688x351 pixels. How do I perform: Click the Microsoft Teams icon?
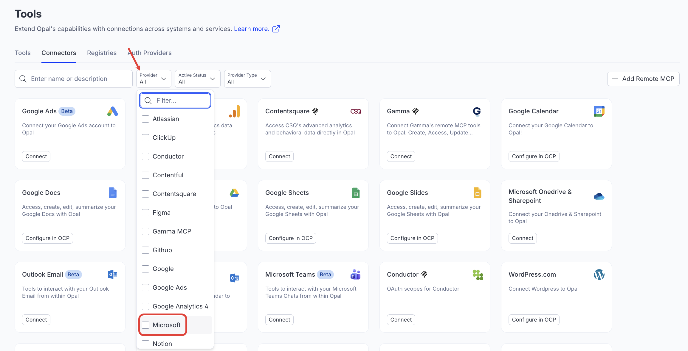(356, 274)
